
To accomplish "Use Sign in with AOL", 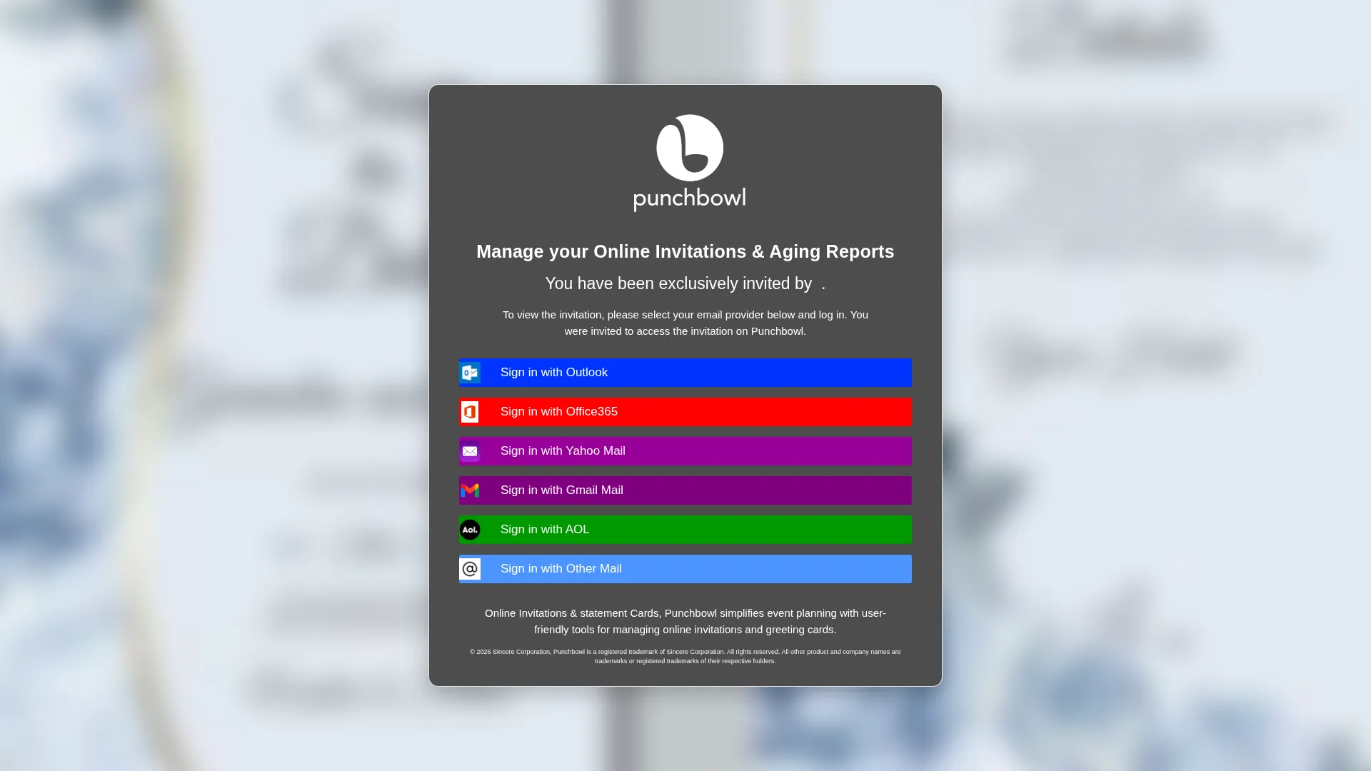I will pos(685,530).
